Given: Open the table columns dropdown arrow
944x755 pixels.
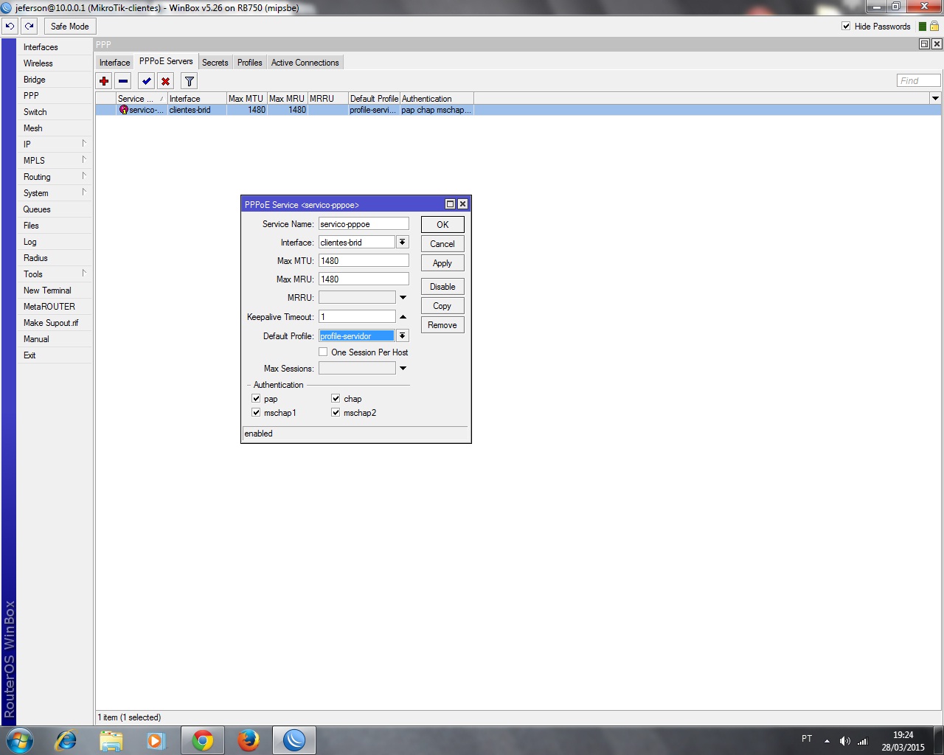Looking at the screenshot, I should click(935, 98).
